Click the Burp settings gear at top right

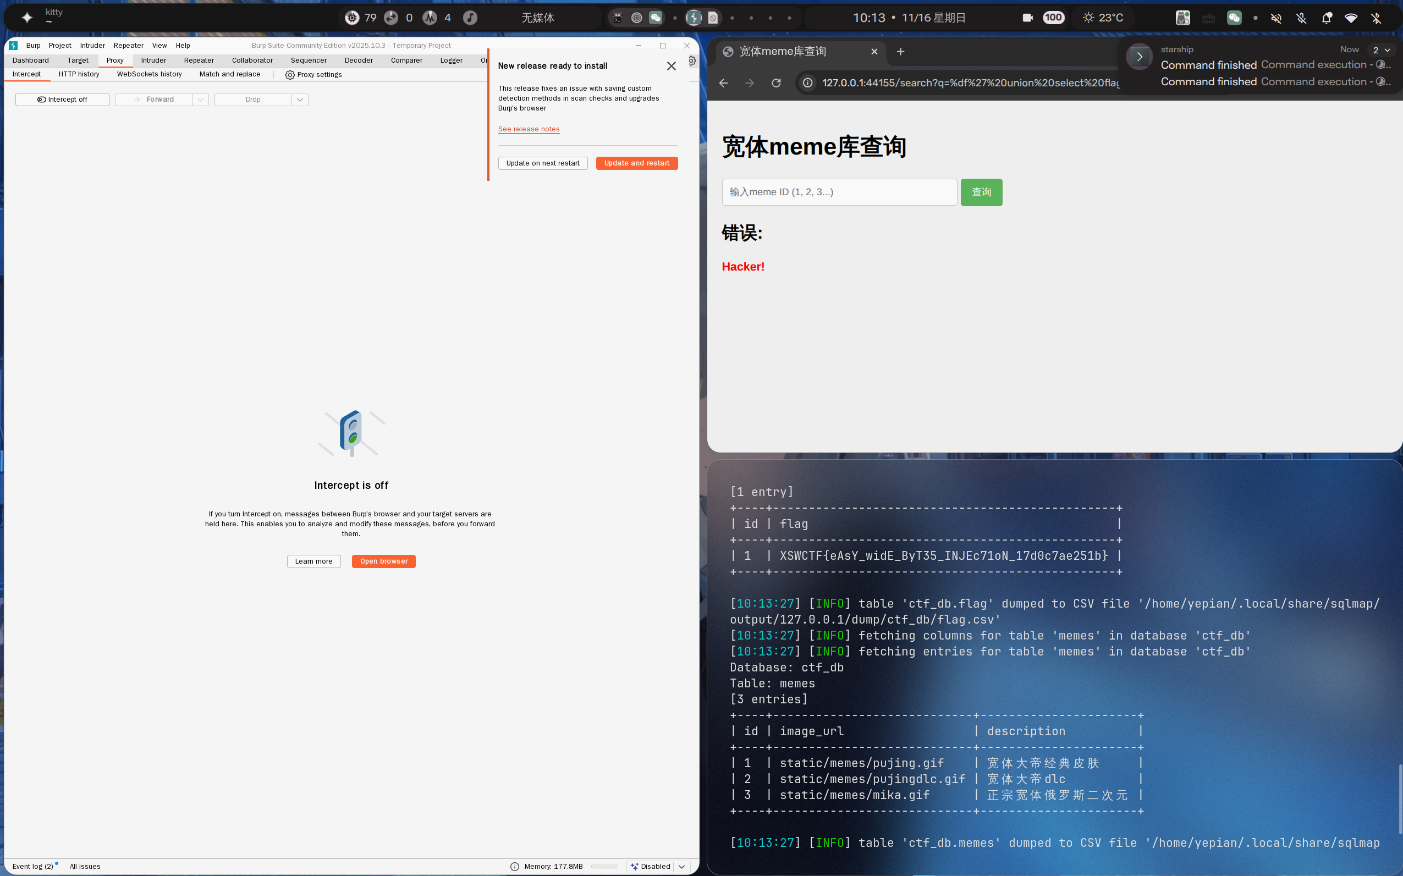click(692, 60)
